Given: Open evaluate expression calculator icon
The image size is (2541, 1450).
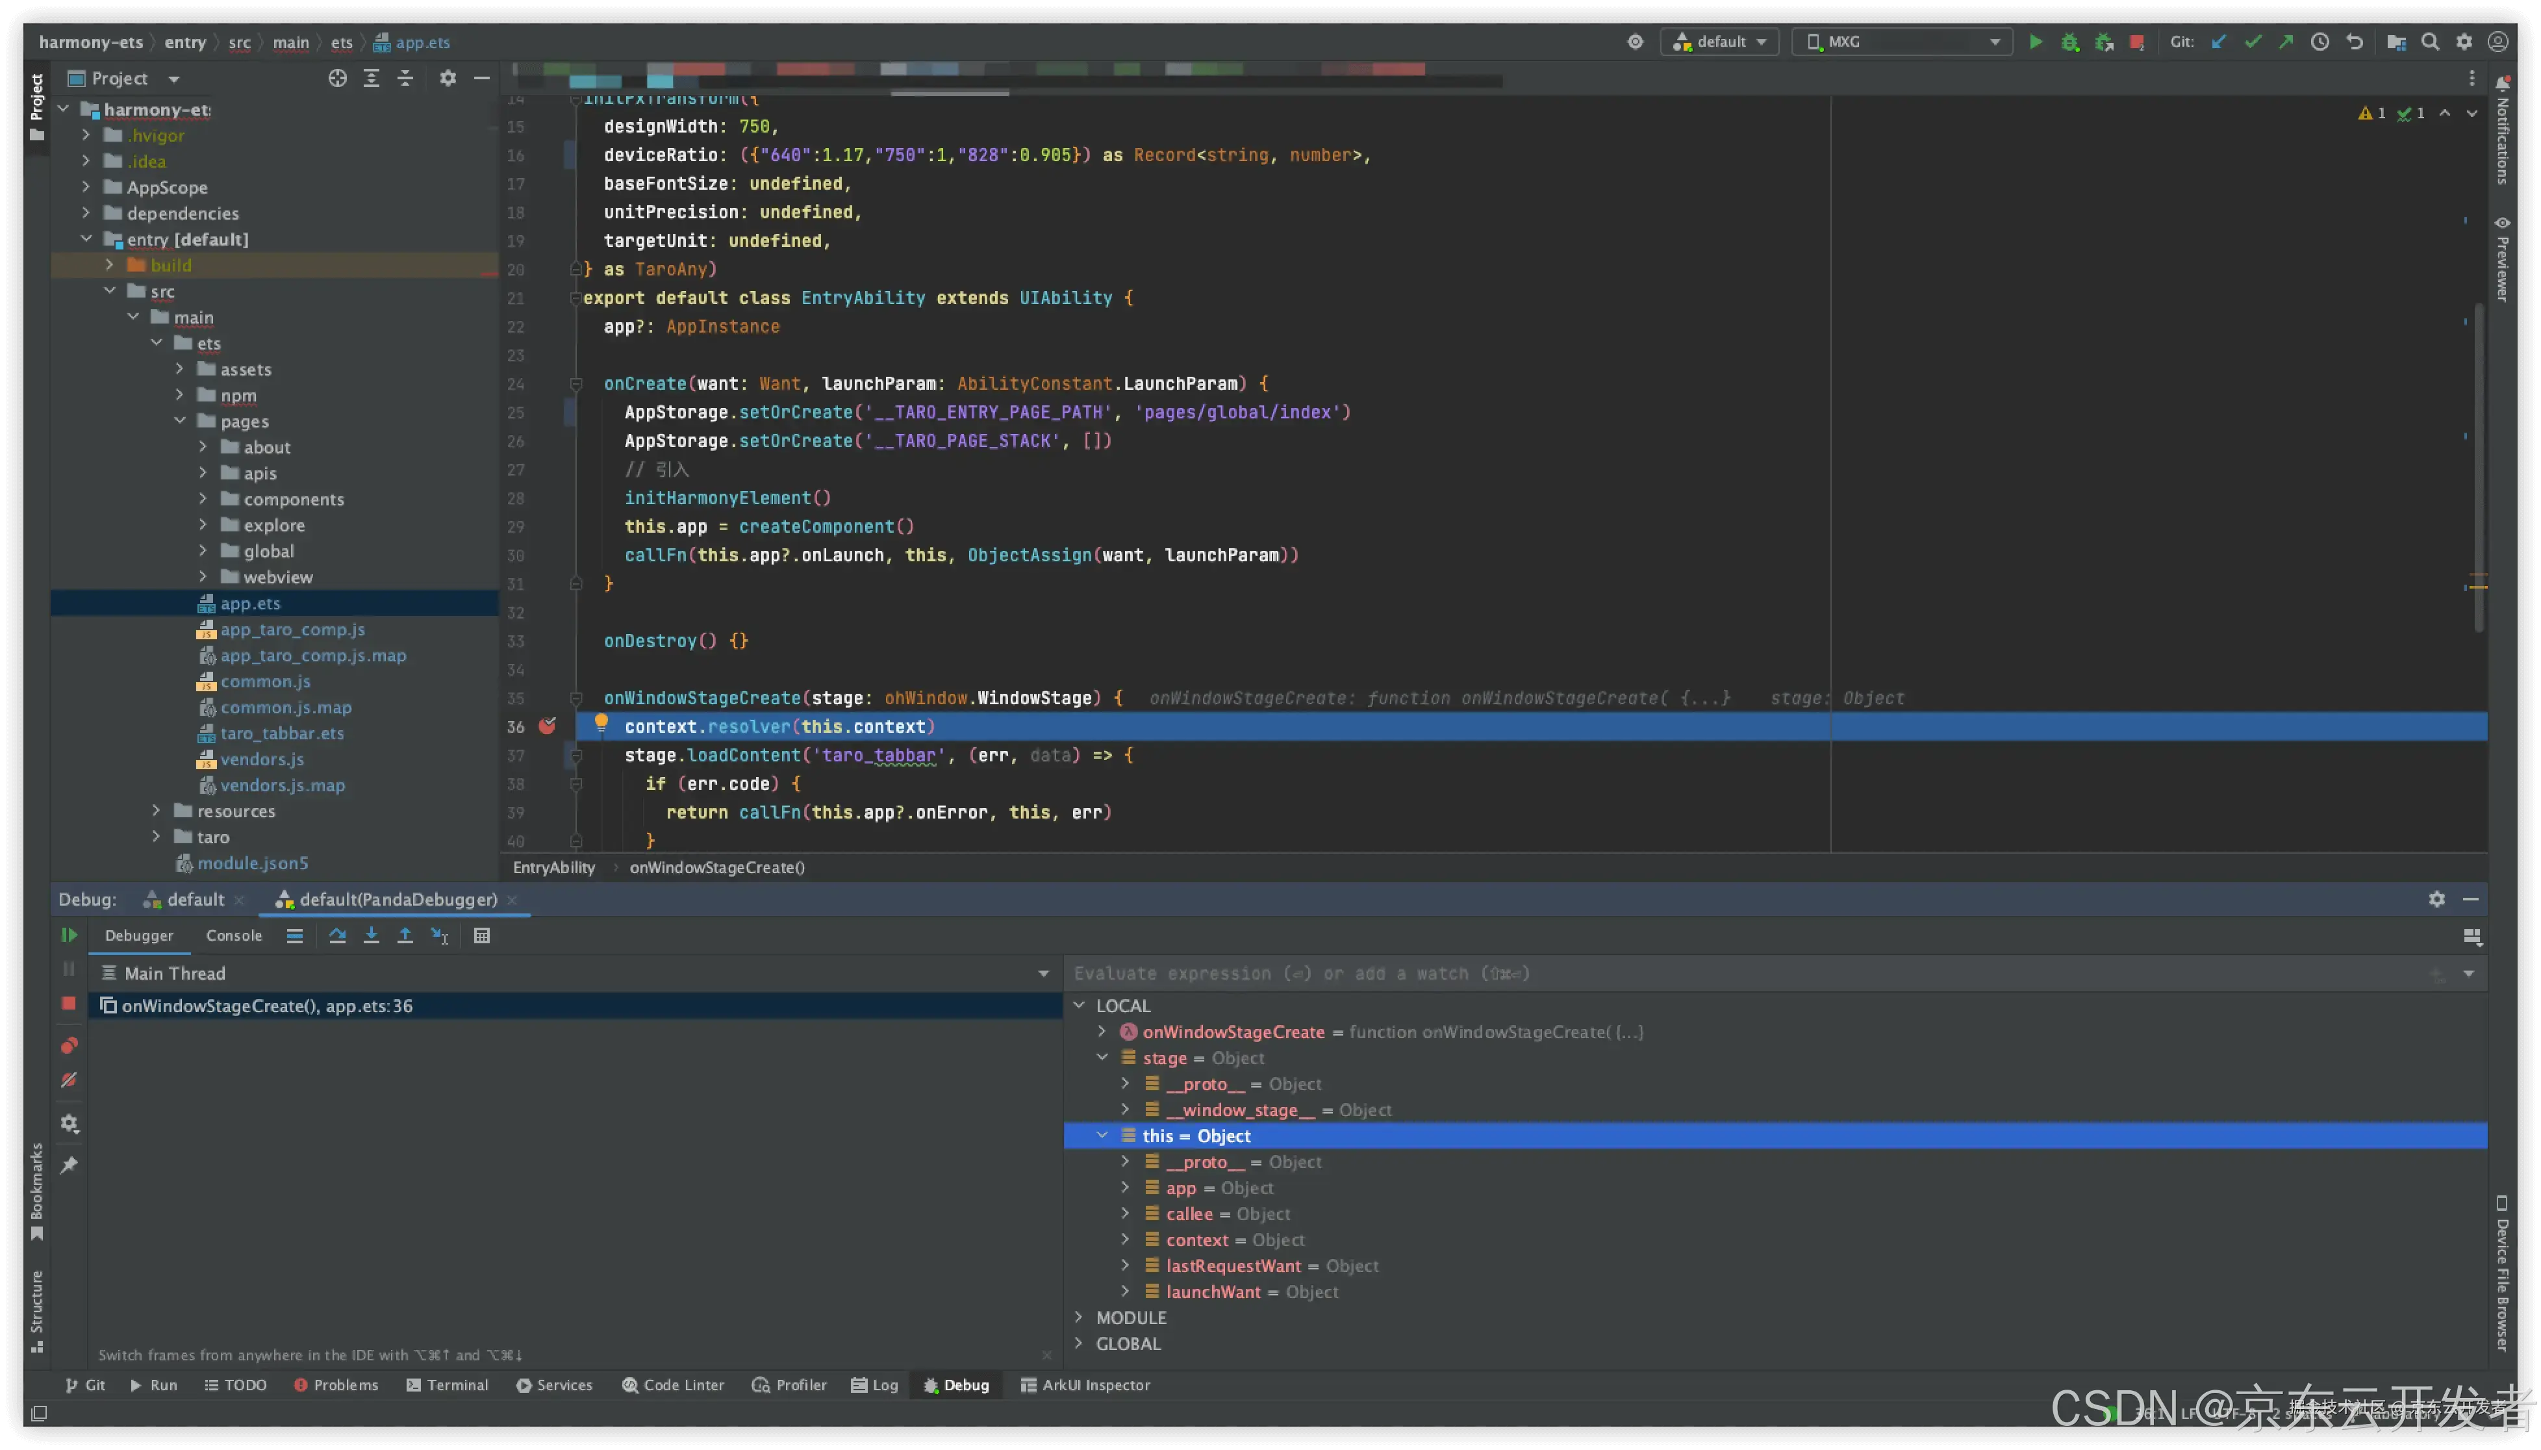Looking at the screenshot, I should 482,935.
